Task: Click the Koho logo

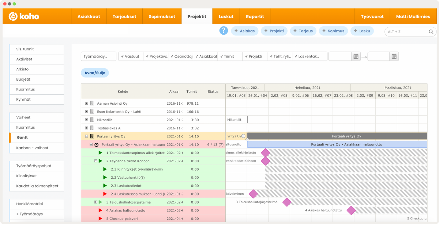Action: point(24,16)
